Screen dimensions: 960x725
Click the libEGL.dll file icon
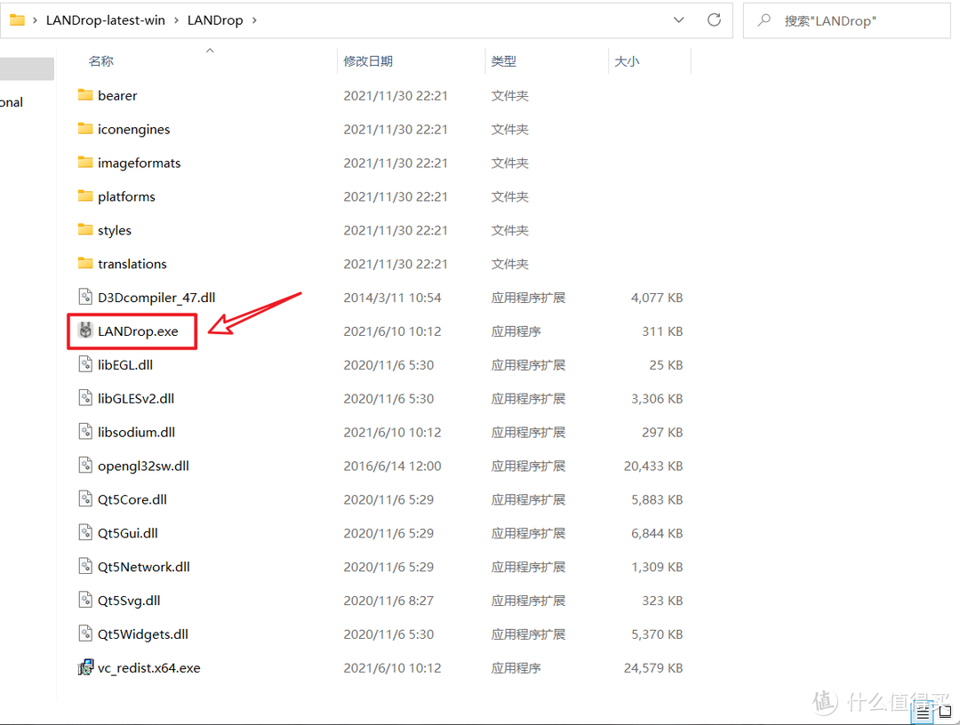85,364
